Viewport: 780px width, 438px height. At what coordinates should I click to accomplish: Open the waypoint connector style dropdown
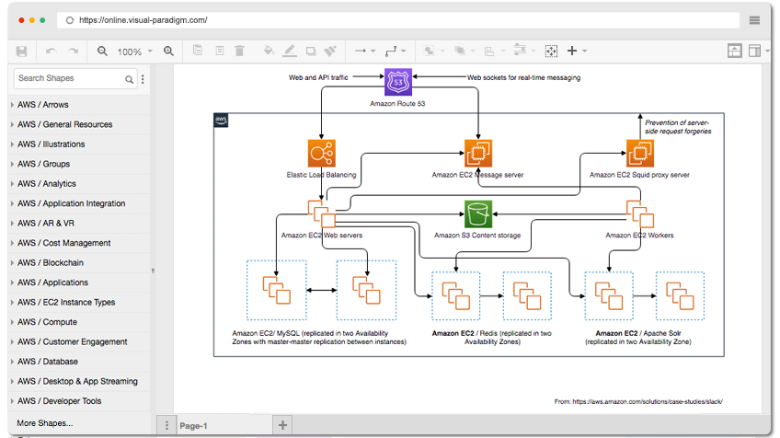point(396,51)
